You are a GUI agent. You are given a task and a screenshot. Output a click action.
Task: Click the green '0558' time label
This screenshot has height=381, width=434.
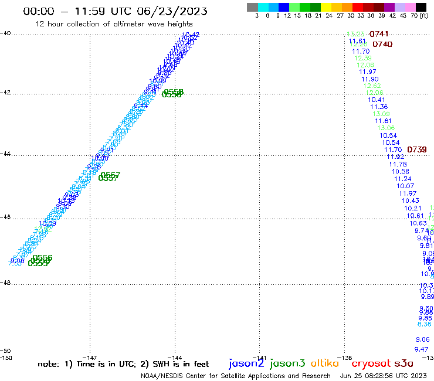[174, 91]
